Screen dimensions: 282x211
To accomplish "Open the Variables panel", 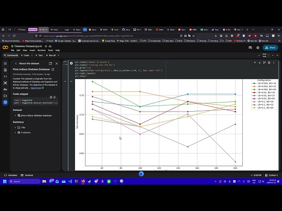I will pyautogui.click(x=11, y=175).
